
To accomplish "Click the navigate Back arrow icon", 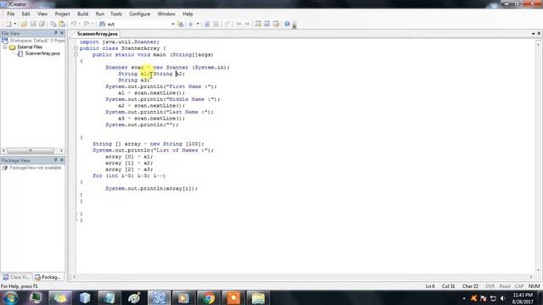I will (x=238, y=24).
